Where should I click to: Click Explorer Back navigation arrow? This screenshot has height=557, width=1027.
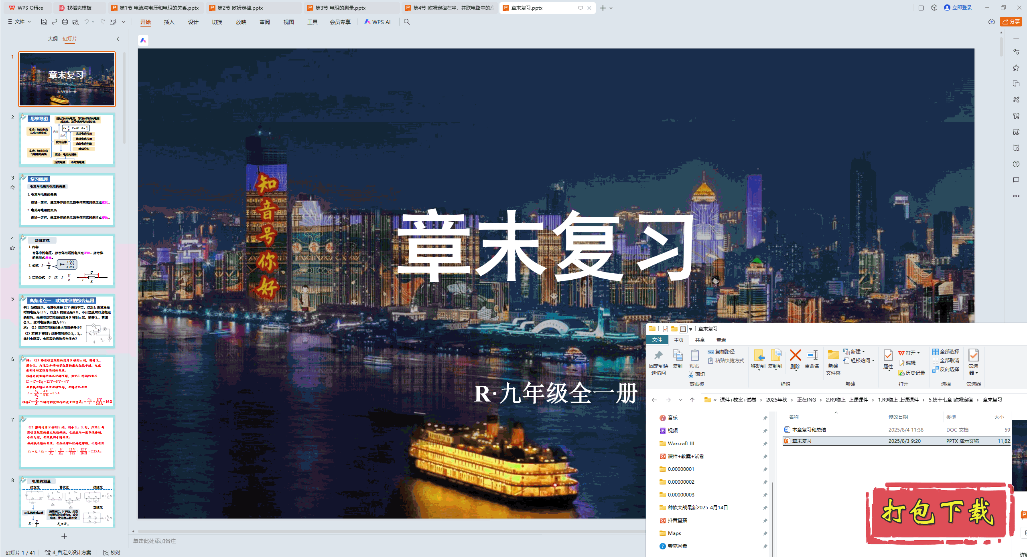point(654,400)
